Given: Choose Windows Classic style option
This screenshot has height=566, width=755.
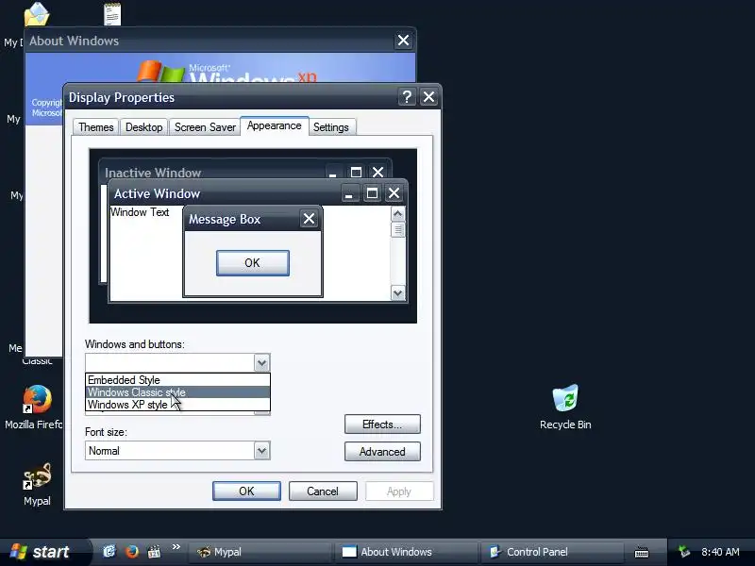Looking at the screenshot, I should [177, 392].
